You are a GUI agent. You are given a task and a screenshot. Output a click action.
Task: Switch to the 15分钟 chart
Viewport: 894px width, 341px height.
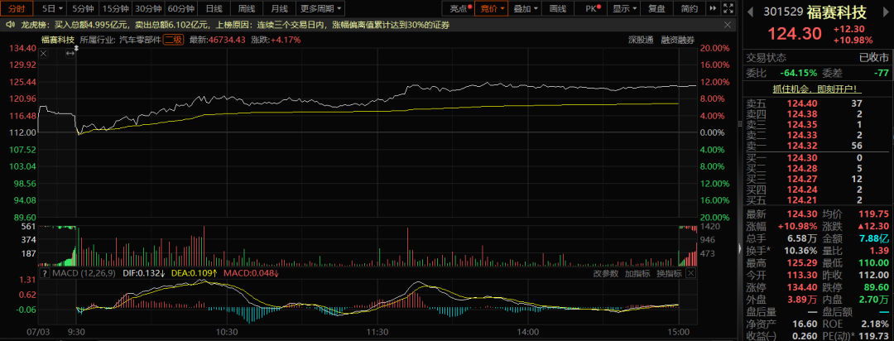point(116,8)
